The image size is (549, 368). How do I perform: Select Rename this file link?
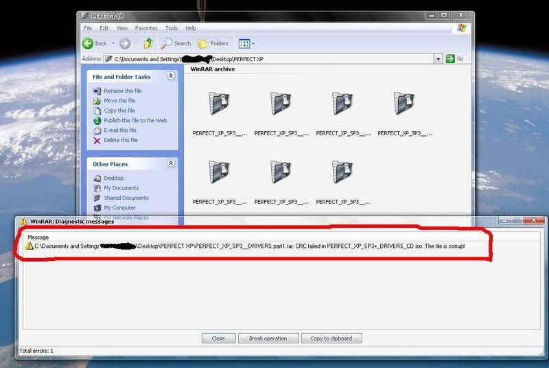pos(123,91)
